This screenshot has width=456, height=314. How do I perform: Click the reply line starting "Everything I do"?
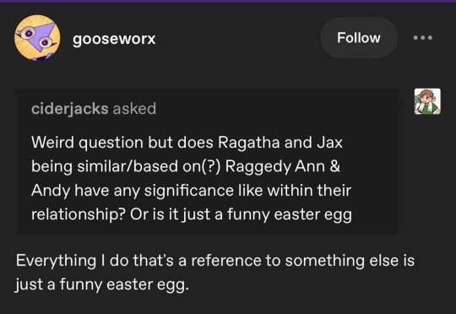pyautogui.click(x=215, y=261)
